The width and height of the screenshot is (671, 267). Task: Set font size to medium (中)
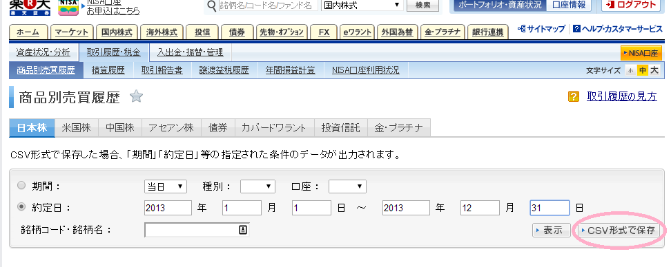[642, 71]
